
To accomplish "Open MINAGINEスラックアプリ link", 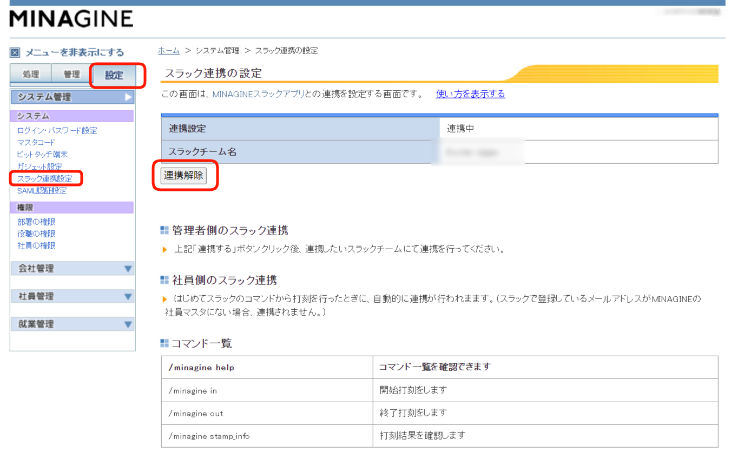I will pos(259,94).
